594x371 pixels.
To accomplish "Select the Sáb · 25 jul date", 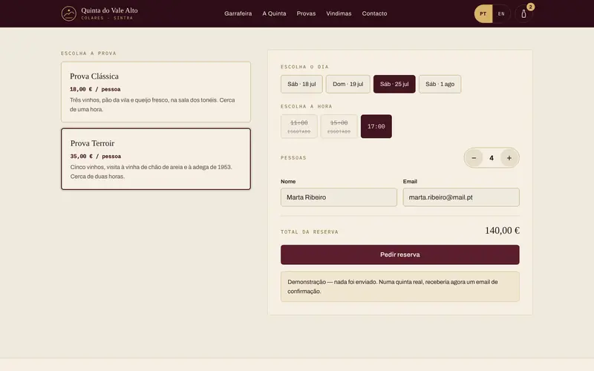I will (394, 84).
